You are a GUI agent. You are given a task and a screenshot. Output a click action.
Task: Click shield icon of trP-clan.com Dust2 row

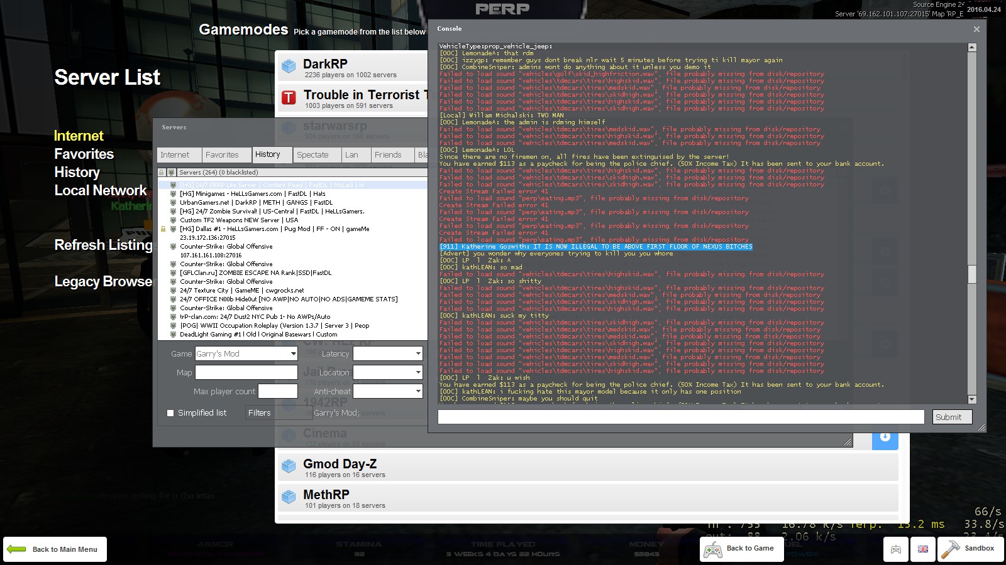point(173,317)
